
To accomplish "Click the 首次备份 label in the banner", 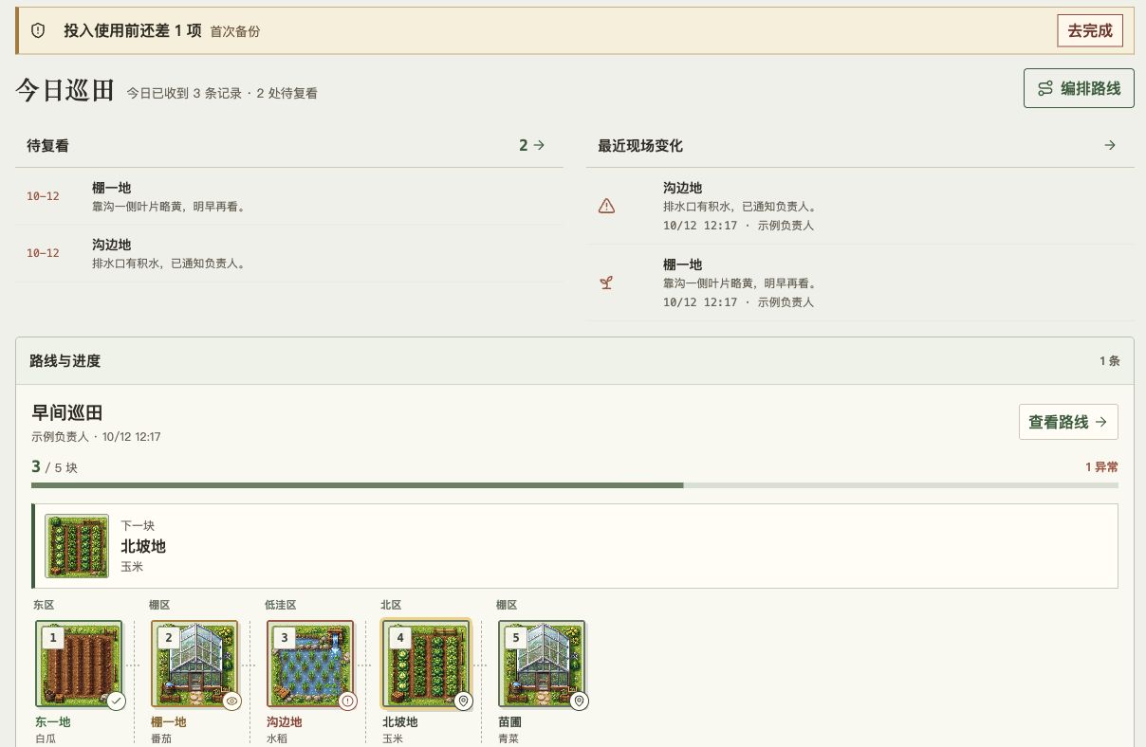I will point(235,31).
